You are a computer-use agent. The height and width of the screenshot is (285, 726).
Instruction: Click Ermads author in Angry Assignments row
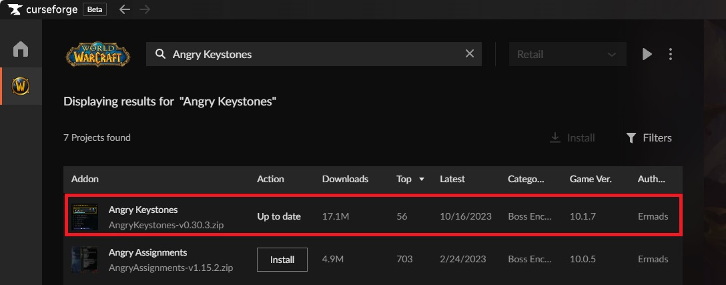click(653, 259)
